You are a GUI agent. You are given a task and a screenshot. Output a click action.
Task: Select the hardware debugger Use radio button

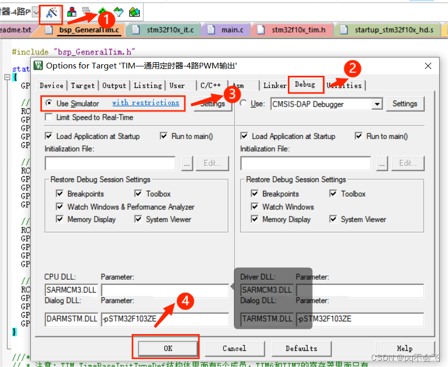pyautogui.click(x=243, y=103)
